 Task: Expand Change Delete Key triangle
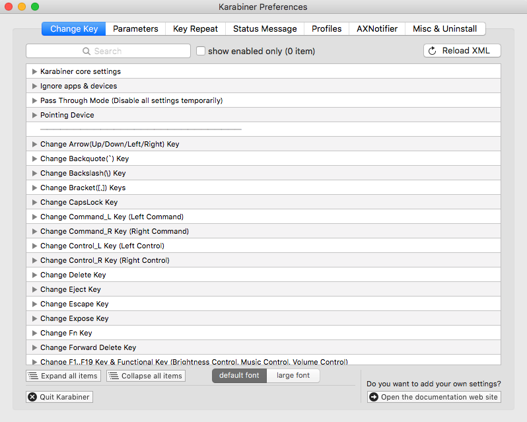tap(34, 275)
